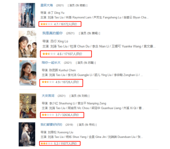
Task: Click the 星辰大海 poster thumbnail
Action: click(27, 15)
